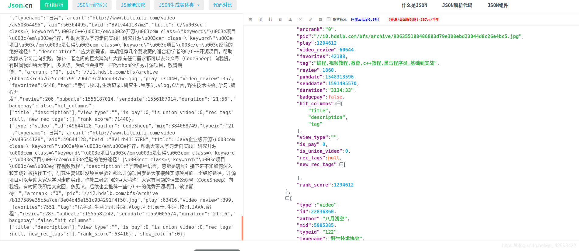
Task: Open the JS混淆加密 tab
Action: tap(133, 5)
